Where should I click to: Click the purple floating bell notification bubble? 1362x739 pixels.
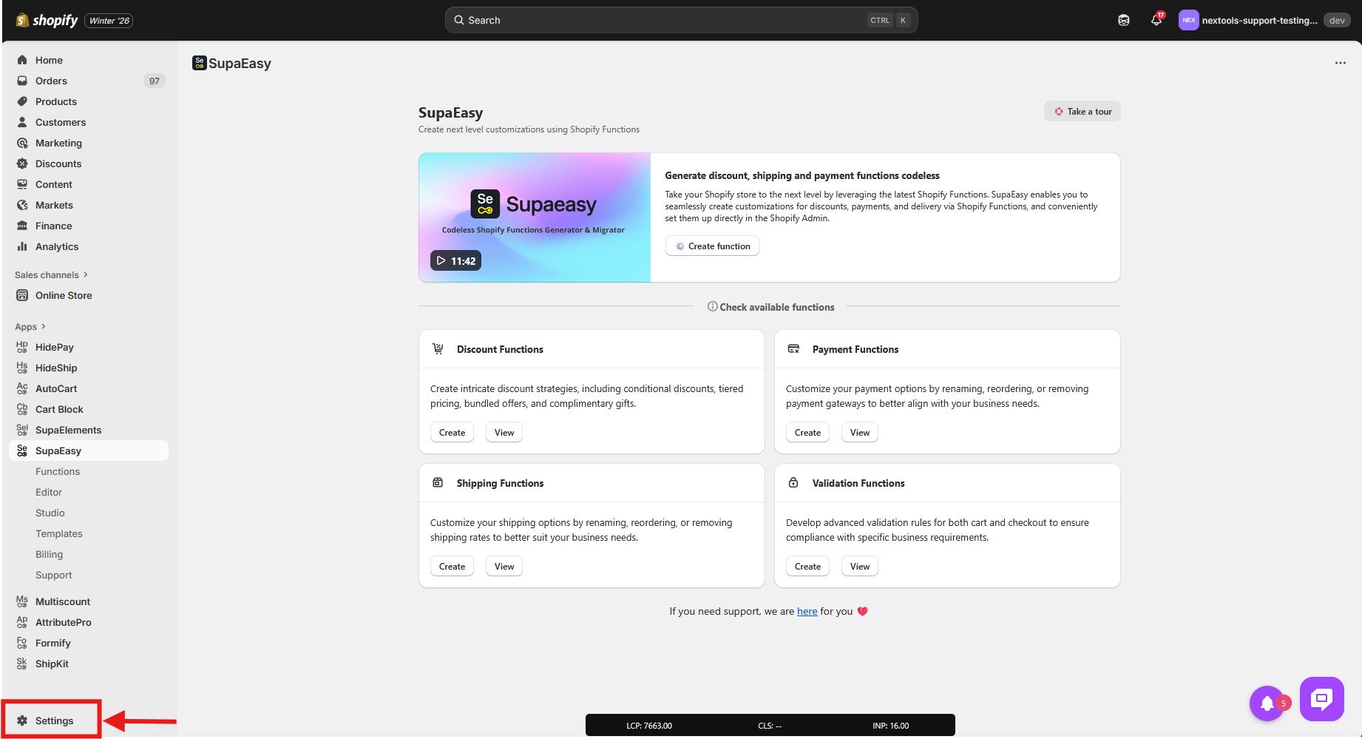tap(1267, 703)
